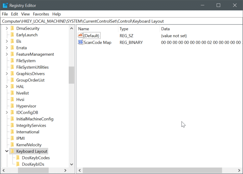The width and height of the screenshot is (243, 174).
Task: Collapse the Keyboard Layout key
Action: pyautogui.click(x=7, y=151)
